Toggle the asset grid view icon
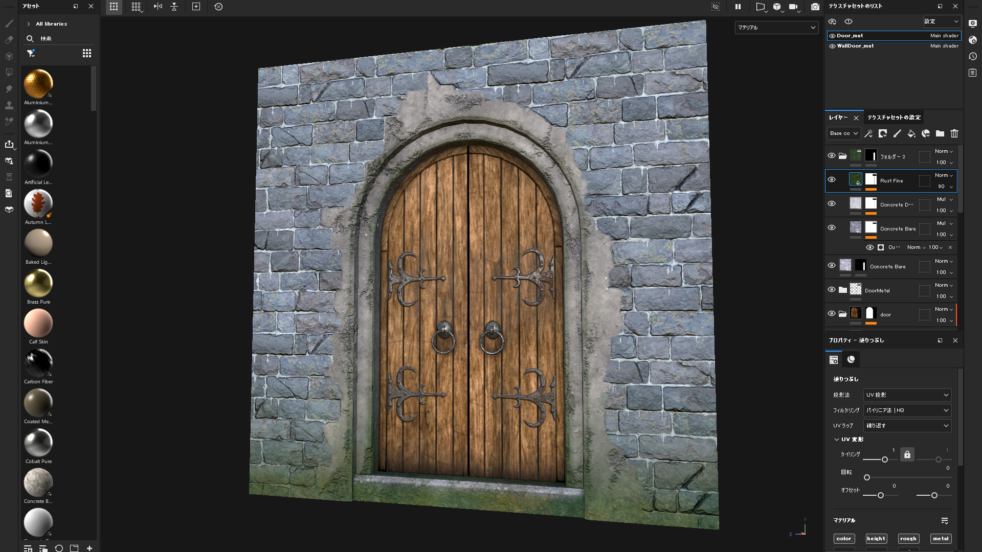The width and height of the screenshot is (982, 552). 87,53
